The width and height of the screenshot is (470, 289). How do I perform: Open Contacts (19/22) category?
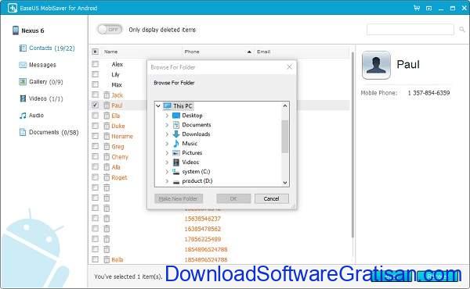click(x=47, y=48)
